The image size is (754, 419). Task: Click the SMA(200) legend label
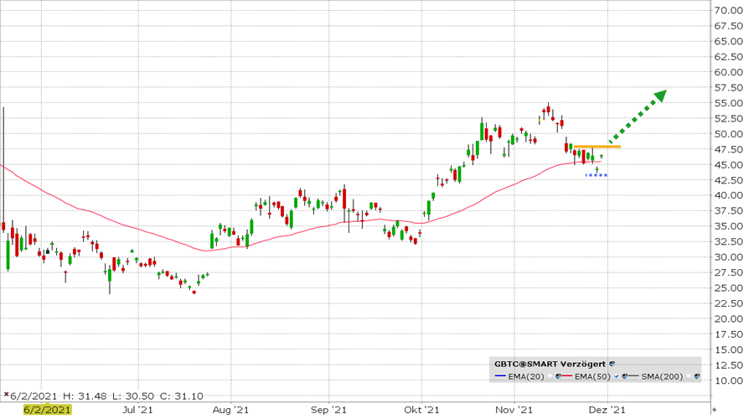[x=662, y=376]
